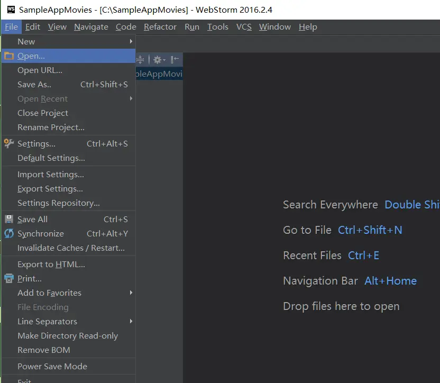Open the File menu
Image resolution: width=440 pixels, height=383 pixels.
(11, 27)
